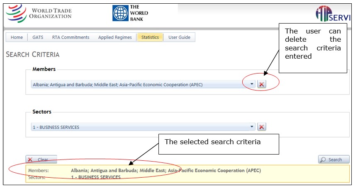Delete Members criteria with the red X
Image resolution: width=358 pixels, height=188 pixels.
262,84
